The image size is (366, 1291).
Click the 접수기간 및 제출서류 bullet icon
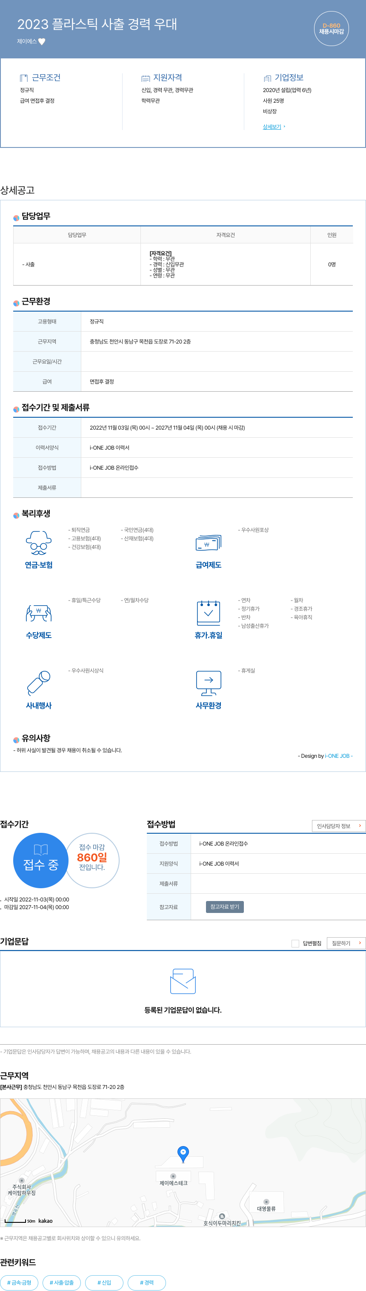click(x=16, y=409)
